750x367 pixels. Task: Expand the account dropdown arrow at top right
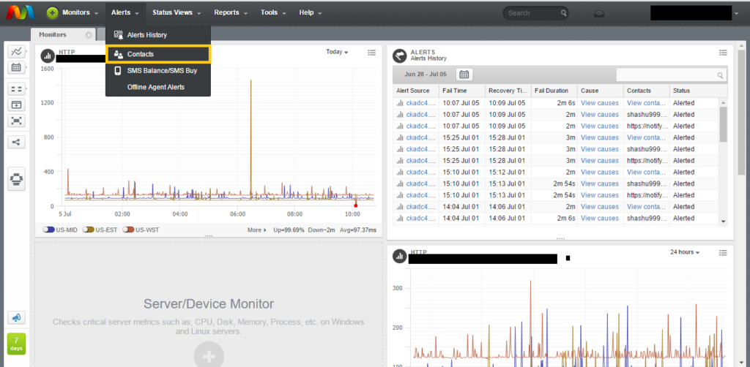736,14
